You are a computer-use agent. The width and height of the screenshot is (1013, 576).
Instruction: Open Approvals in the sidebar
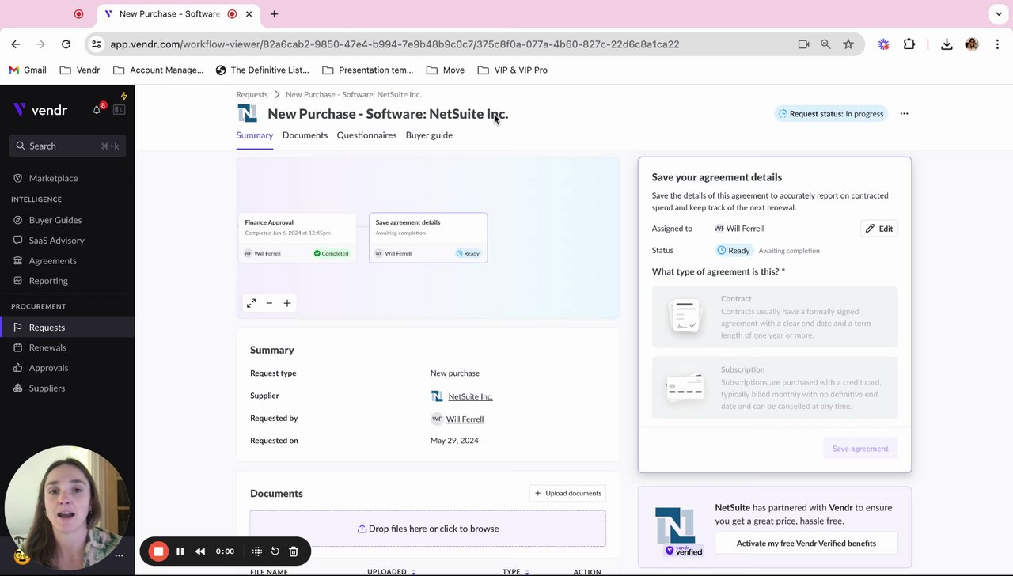tap(48, 368)
